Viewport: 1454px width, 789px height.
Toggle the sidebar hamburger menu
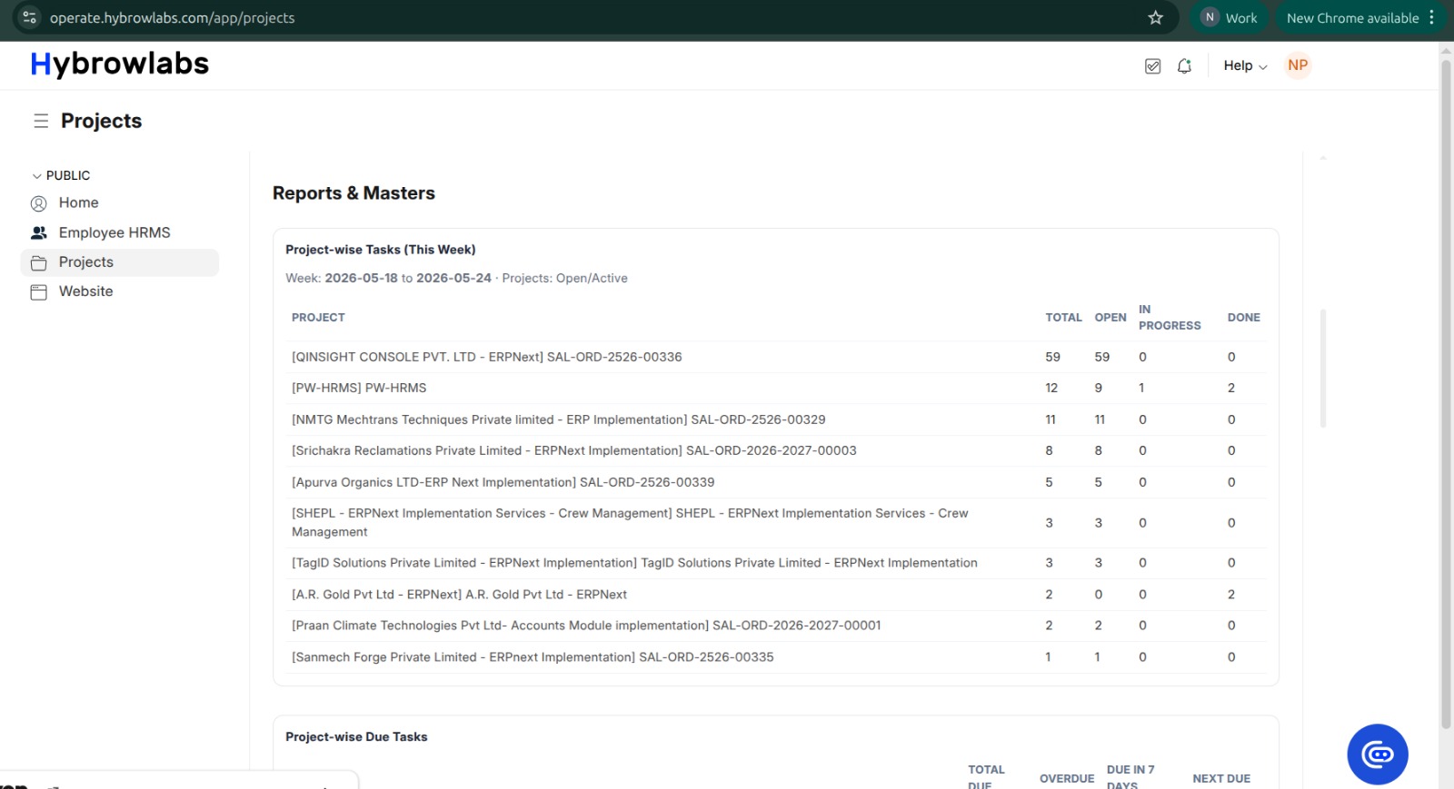pos(41,121)
